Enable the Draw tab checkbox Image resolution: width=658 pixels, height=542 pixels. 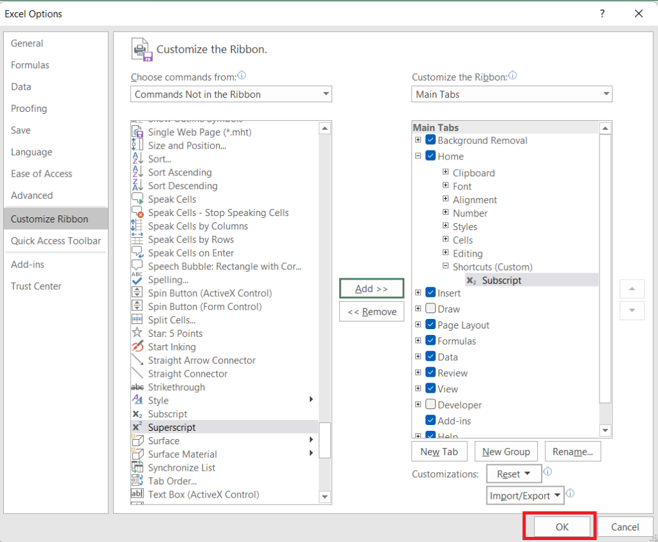click(431, 309)
